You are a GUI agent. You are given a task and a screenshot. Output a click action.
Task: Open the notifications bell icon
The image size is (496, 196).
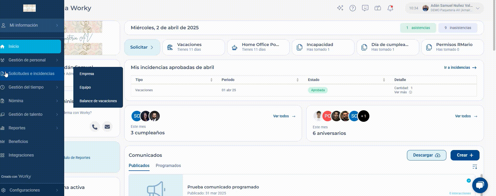click(x=390, y=8)
